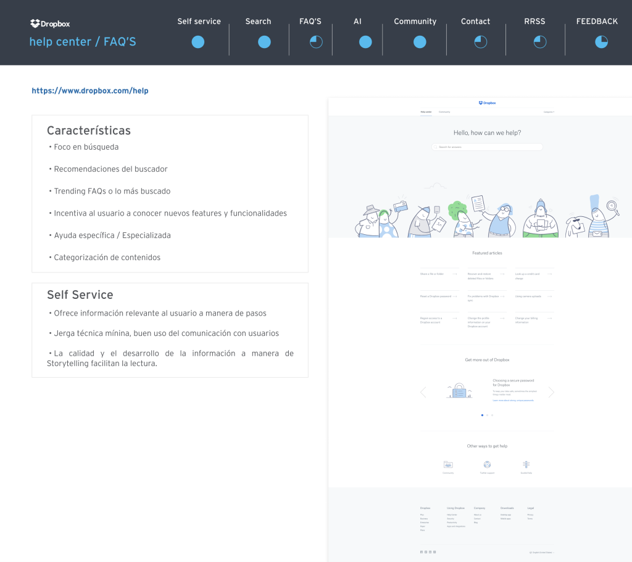632x562 pixels.
Task: Click the Categorización de contenidos bullet
Action: pyautogui.click(x=105, y=258)
